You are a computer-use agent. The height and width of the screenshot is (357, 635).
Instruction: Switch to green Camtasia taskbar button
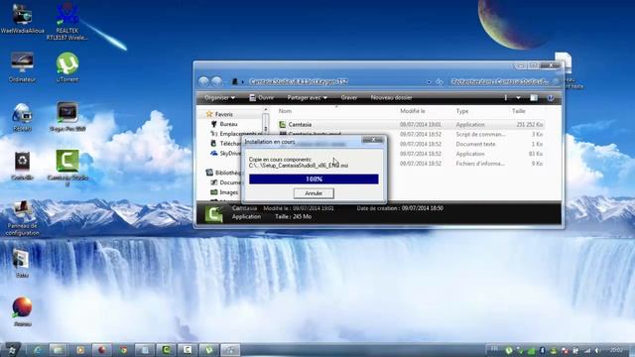point(166,350)
